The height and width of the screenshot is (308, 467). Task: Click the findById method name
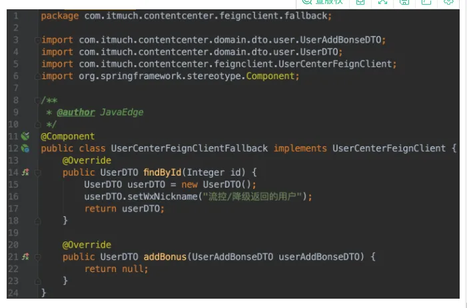(x=163, y=172)
